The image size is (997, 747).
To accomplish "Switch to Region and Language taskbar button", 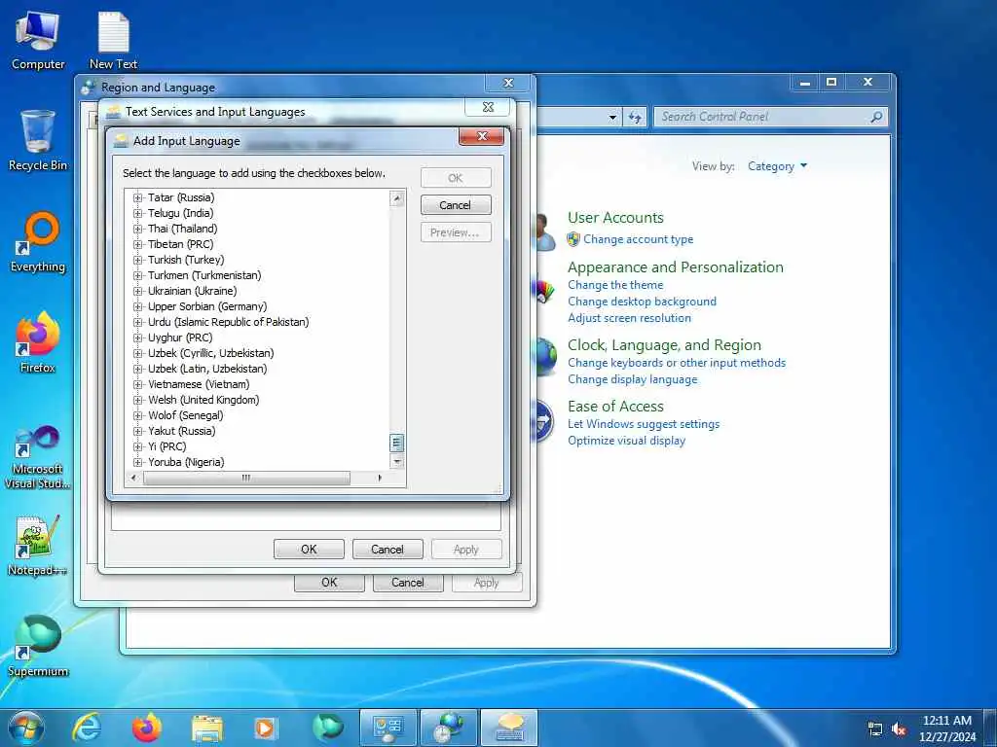I will [448, 728].
